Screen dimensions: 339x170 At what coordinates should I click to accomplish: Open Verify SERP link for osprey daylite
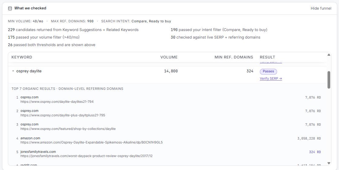click(271, 79)
